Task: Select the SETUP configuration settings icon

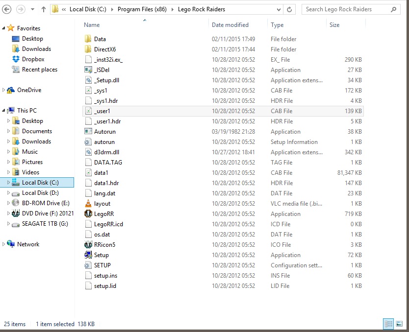Action: click(x=88, y=265)
